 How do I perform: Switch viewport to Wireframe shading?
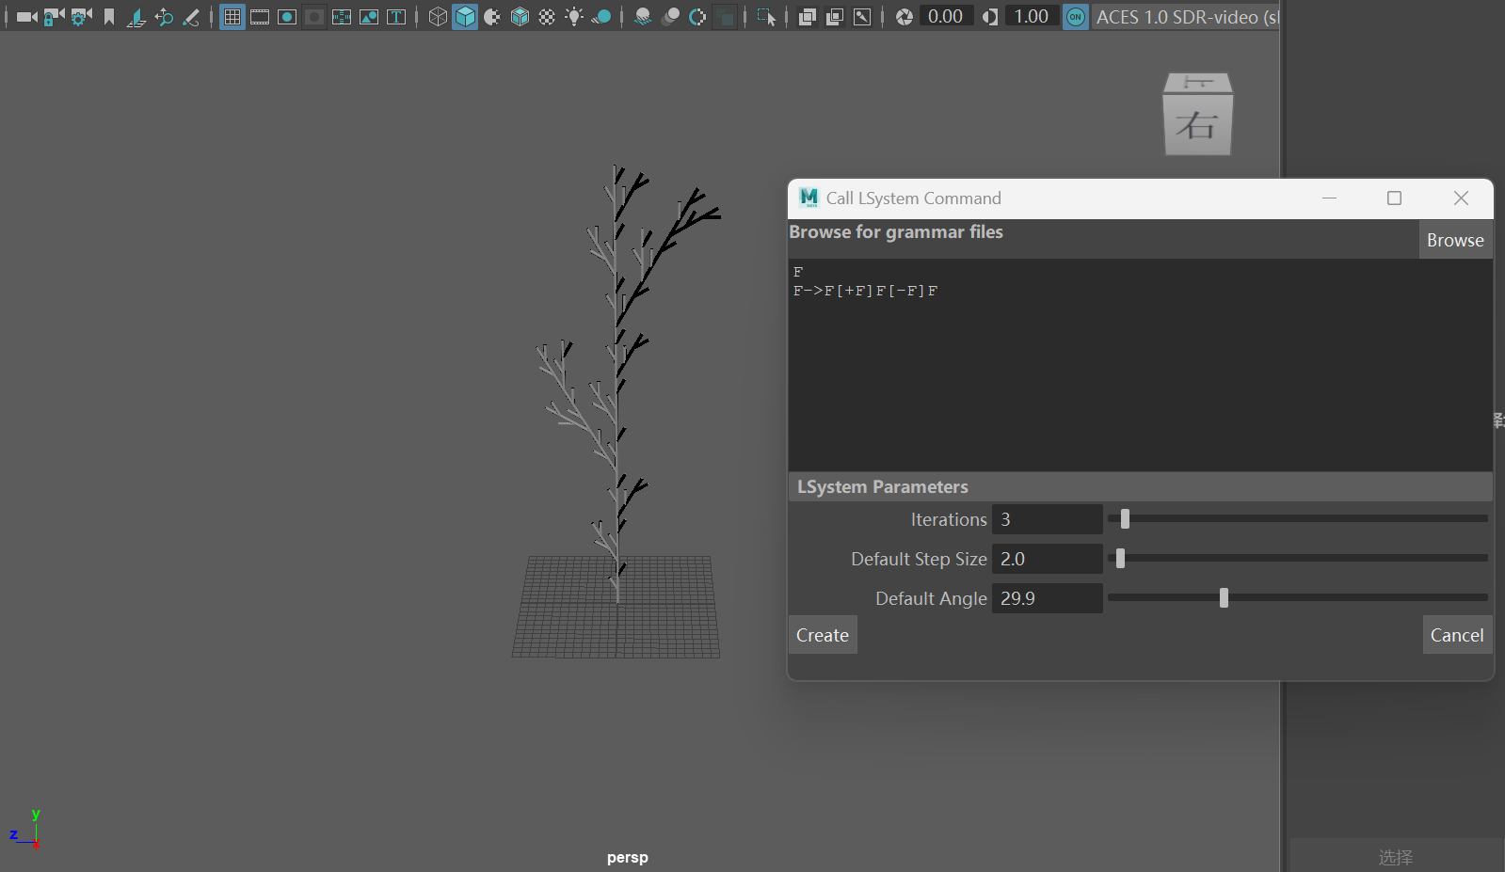coord(438,17)
